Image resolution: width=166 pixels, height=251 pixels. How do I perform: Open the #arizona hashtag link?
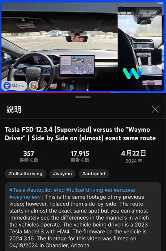(124, 190)
